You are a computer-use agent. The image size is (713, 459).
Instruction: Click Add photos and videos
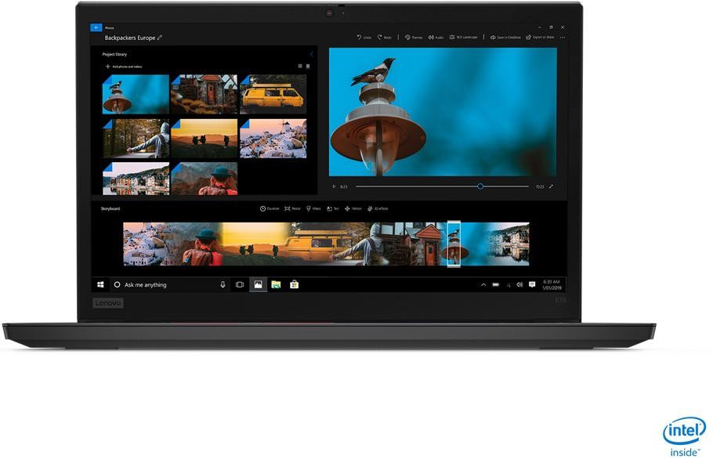tap(124, 67)
